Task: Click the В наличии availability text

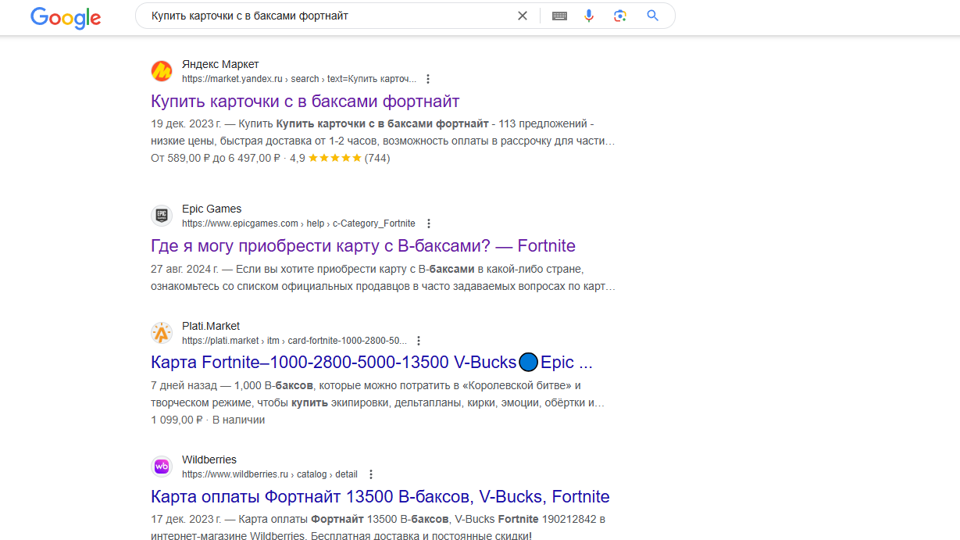Action: 239,420
